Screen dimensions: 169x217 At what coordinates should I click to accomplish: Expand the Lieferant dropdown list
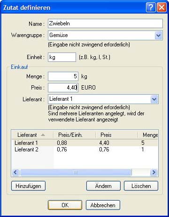[154, 99]
